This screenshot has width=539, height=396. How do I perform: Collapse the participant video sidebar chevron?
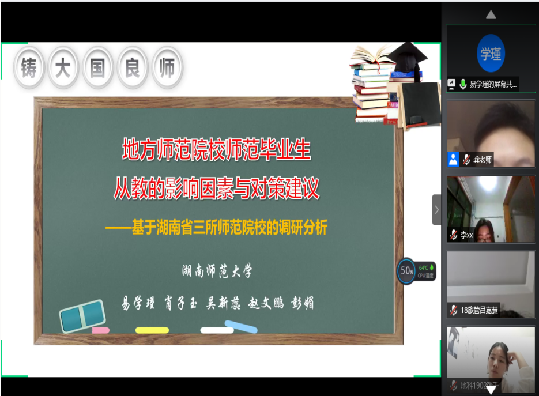(436, 210)
